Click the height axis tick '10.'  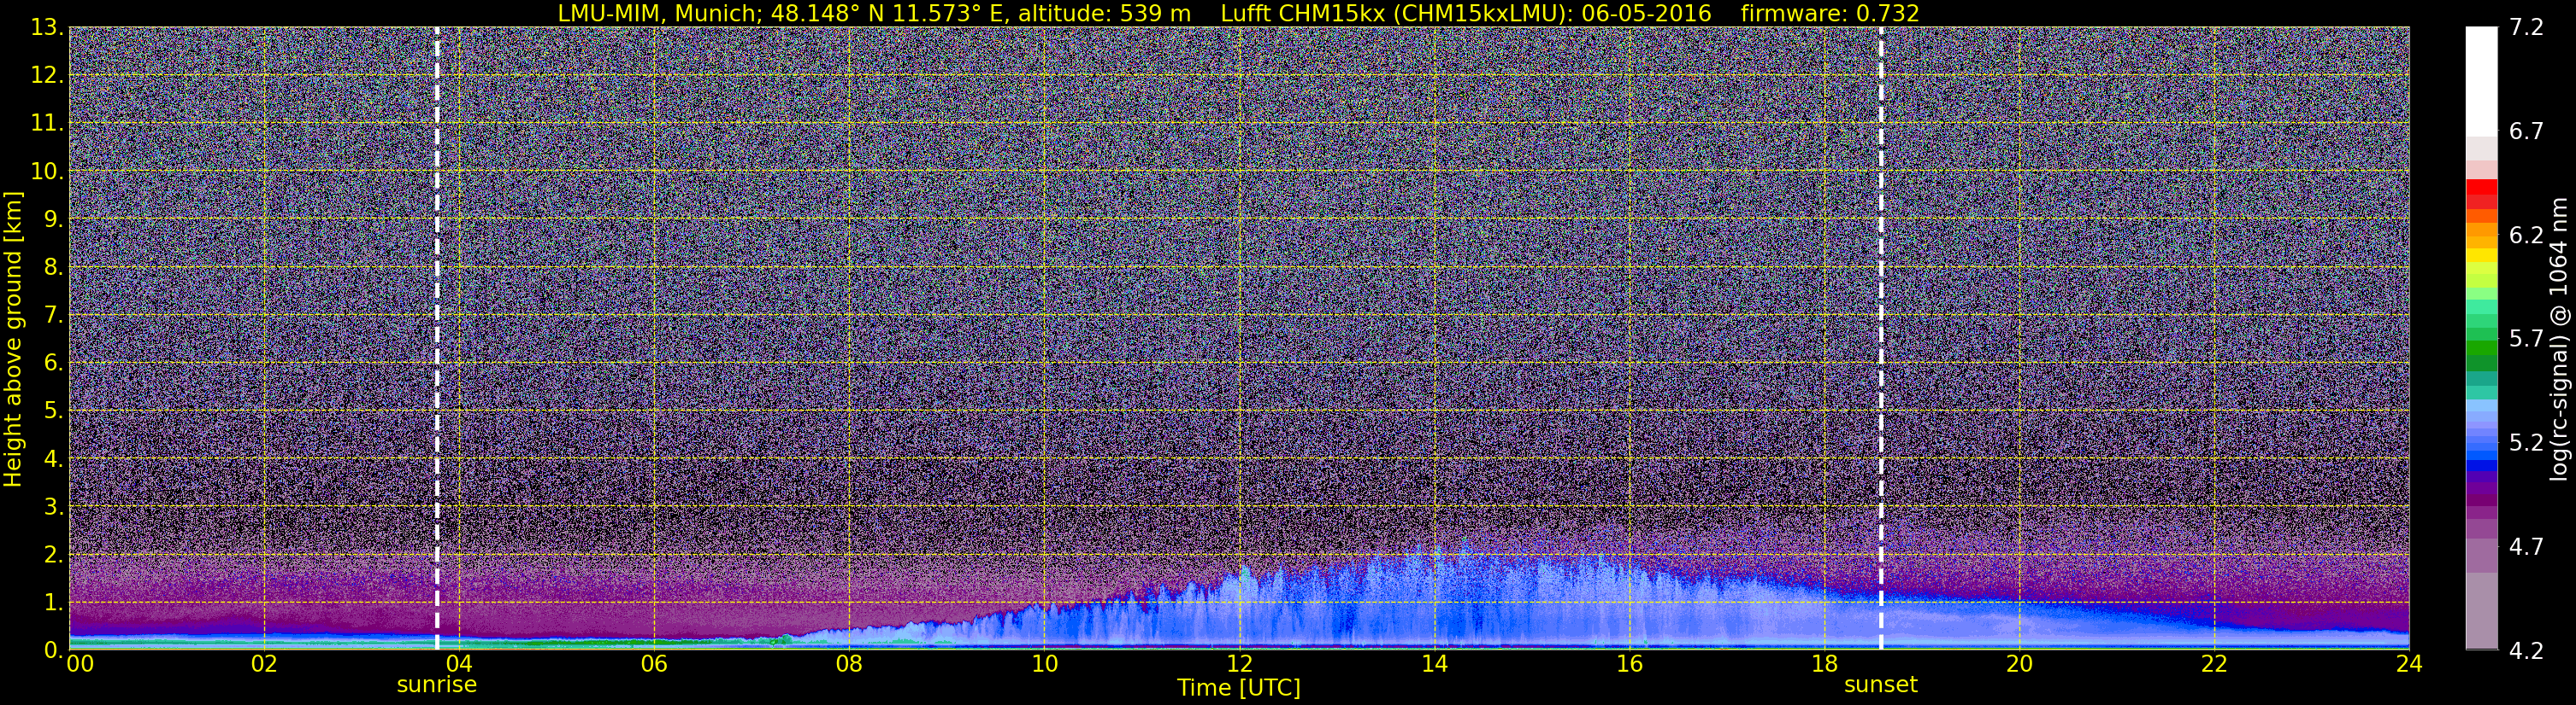(x=47, y=172)
